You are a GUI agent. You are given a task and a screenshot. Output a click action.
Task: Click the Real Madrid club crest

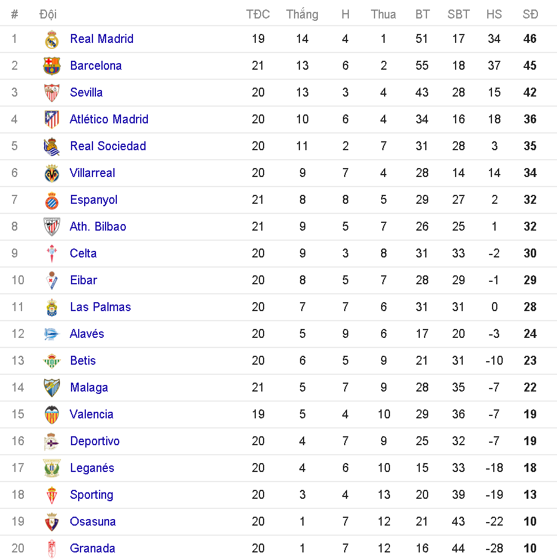pos(52,39)
